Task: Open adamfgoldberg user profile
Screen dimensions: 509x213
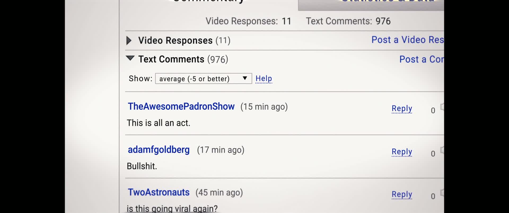Action: (x=159, y=150)
